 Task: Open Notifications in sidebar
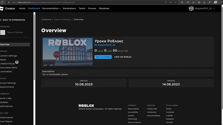6,106
